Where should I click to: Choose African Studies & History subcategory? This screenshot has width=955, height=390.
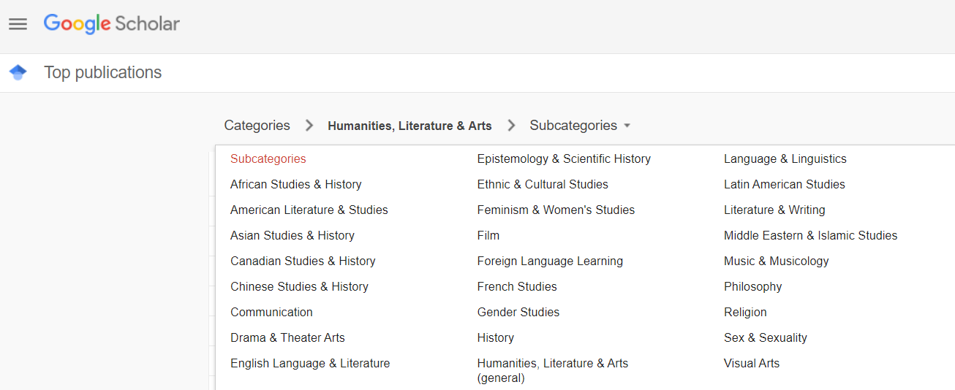(x=296, y=184)
